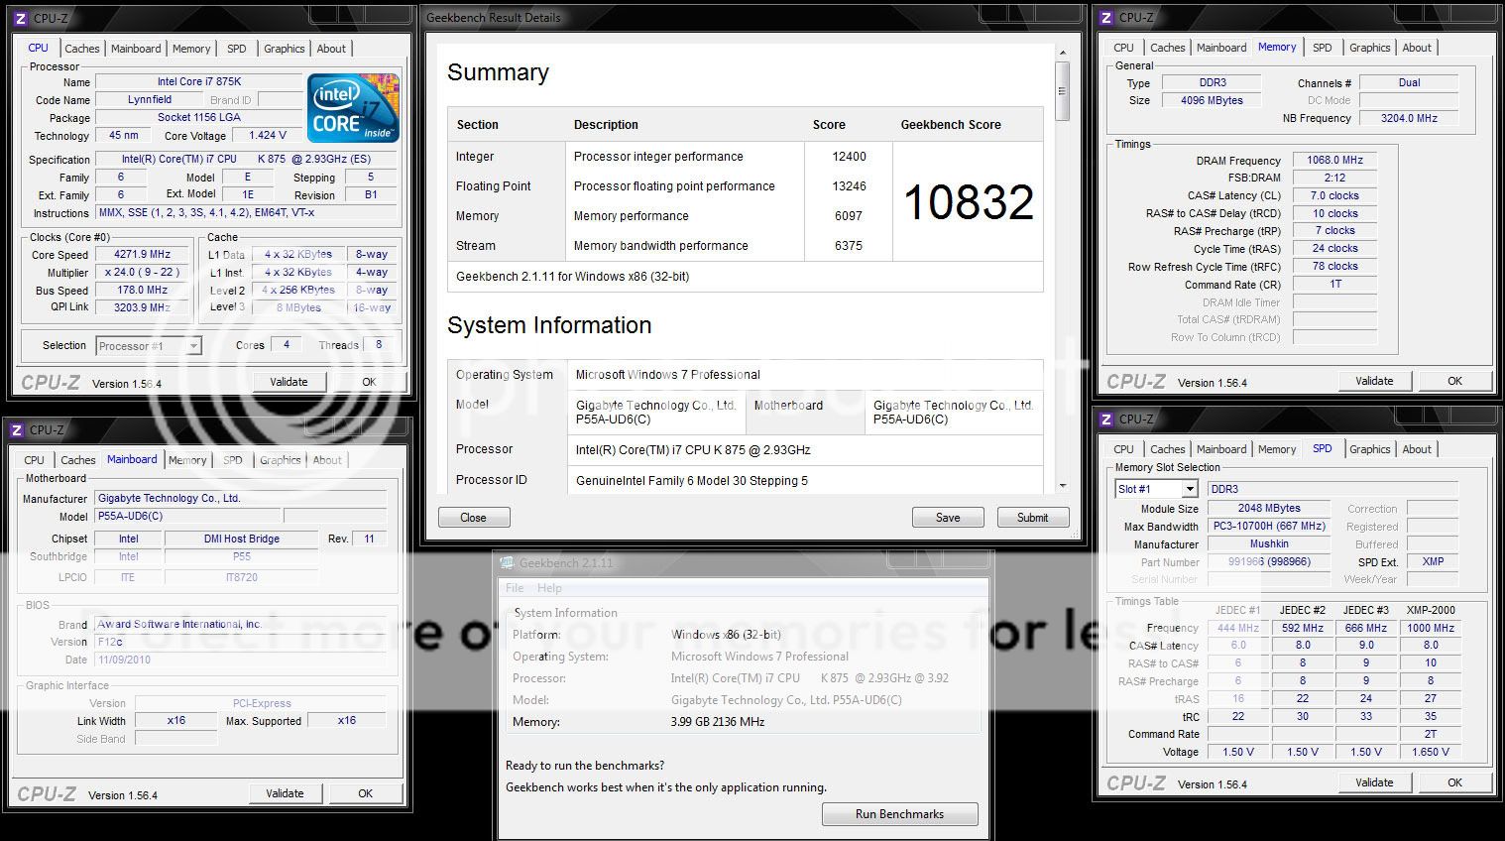The height and width of the screenshot is (841, 1505).
Task: Save the Geekbench results
Action: coord(948,518)
